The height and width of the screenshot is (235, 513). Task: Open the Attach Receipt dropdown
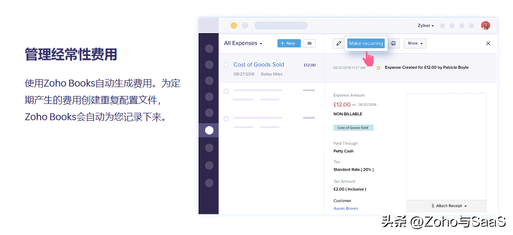tap(449, 206)
